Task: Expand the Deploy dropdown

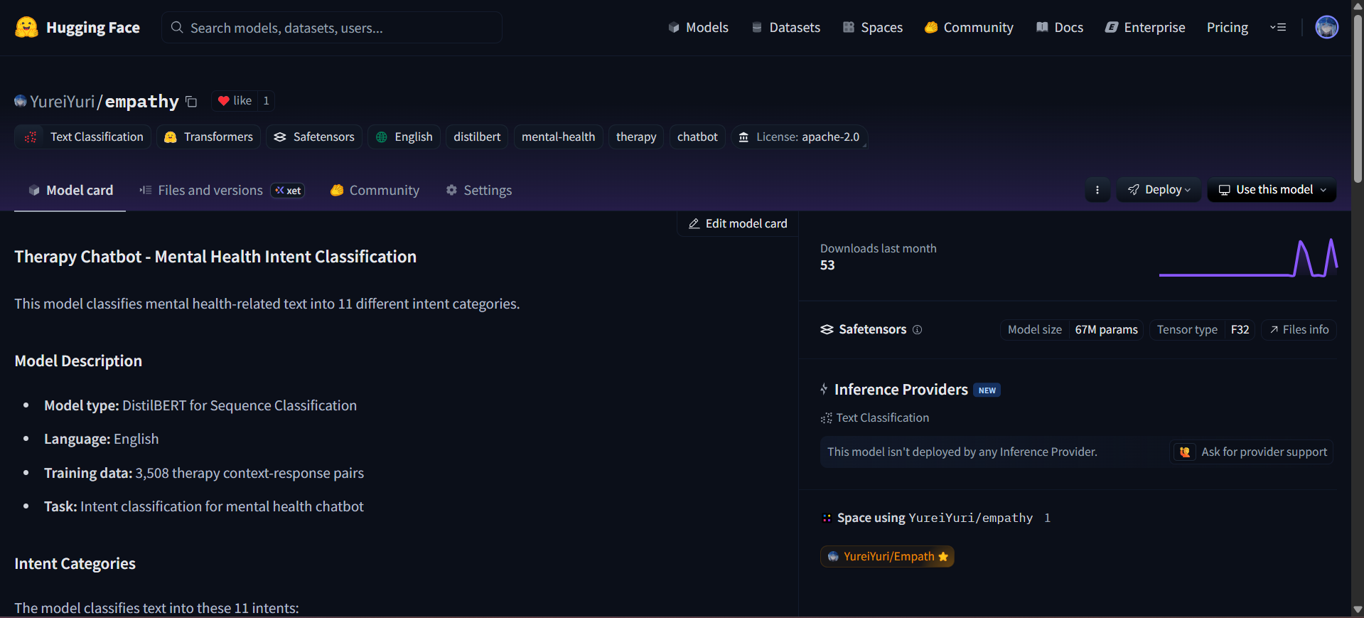Action: pyautogui.click(x=1159, y=190)
